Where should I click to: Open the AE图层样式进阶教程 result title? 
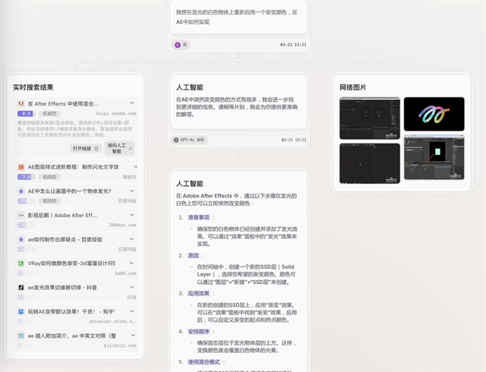coord(73,167)
